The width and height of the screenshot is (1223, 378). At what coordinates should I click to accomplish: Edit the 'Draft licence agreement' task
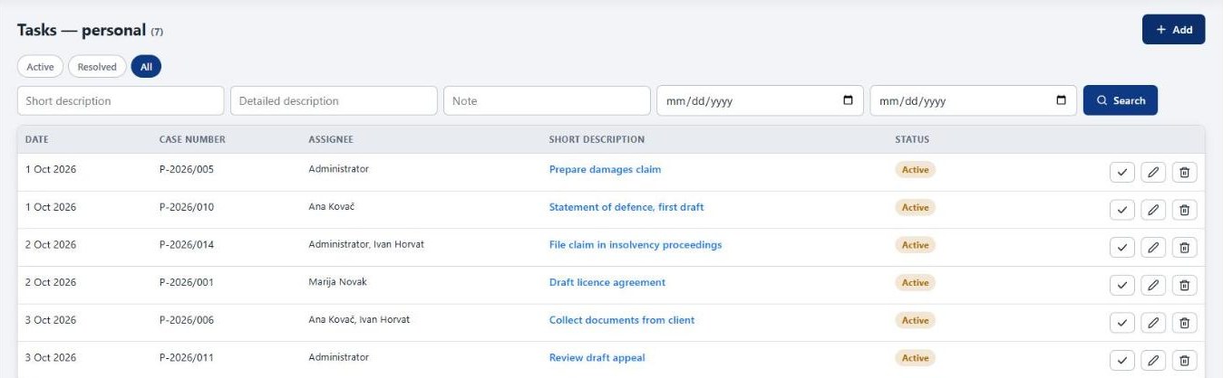[x=1153, y=285]
